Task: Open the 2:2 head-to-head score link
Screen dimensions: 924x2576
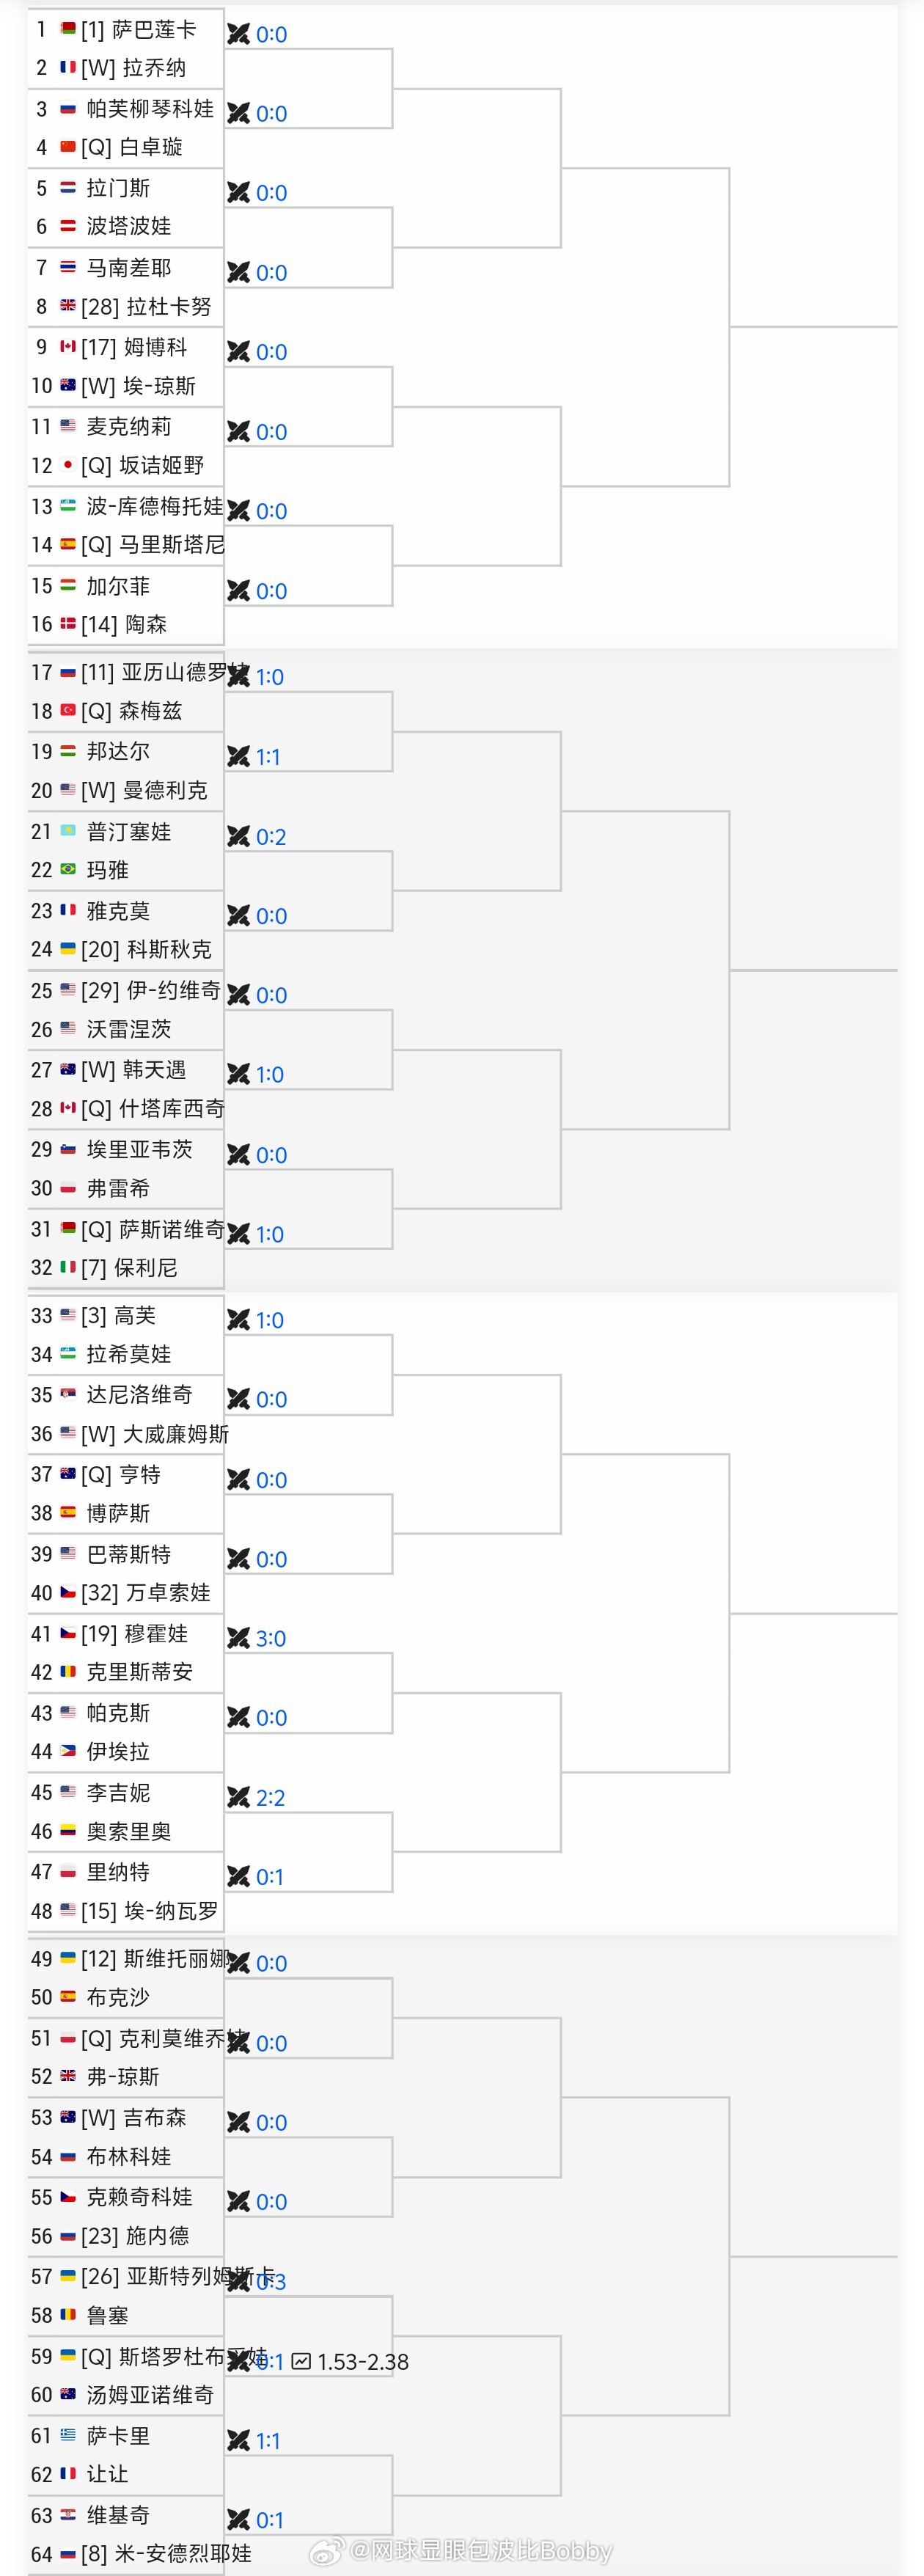Action: pos(270,1797)
